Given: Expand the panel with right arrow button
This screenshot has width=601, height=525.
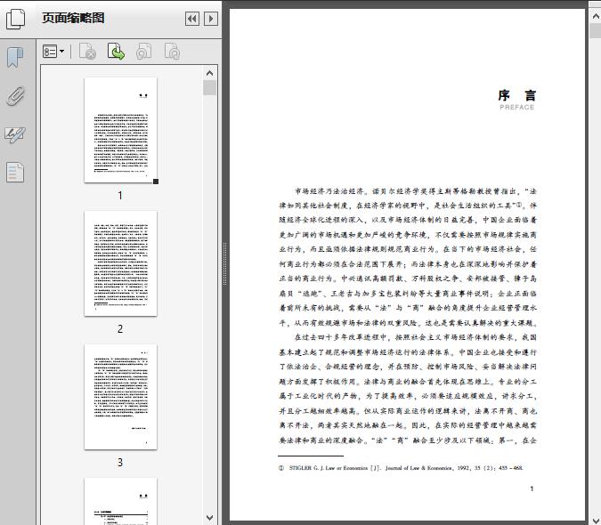Looking at the screenshot, I should [x=210, y=19].
